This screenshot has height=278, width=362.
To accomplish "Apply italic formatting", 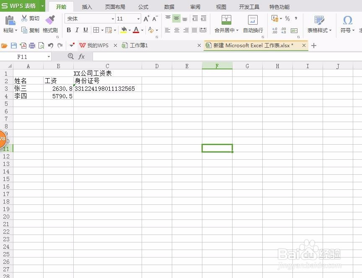I will (x=78, y=30).
